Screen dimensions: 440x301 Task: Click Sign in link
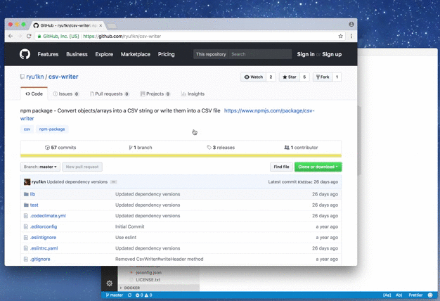[306, 54]
